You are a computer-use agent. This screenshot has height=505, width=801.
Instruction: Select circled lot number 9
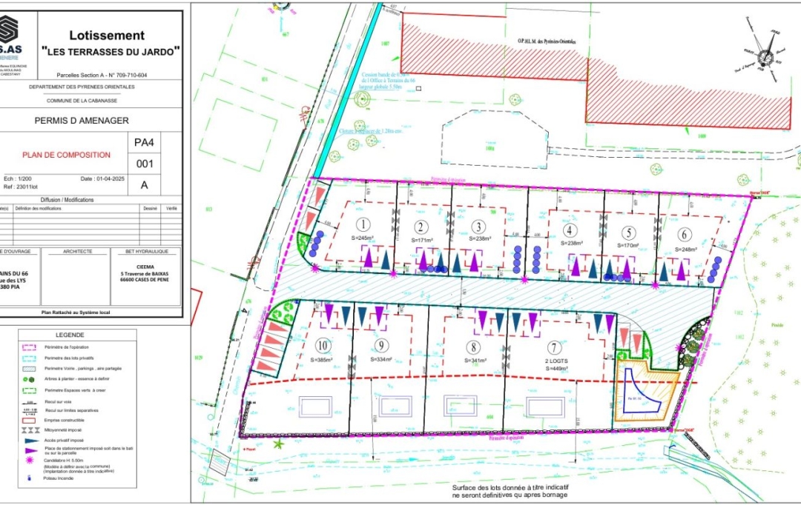pos(381,346)
